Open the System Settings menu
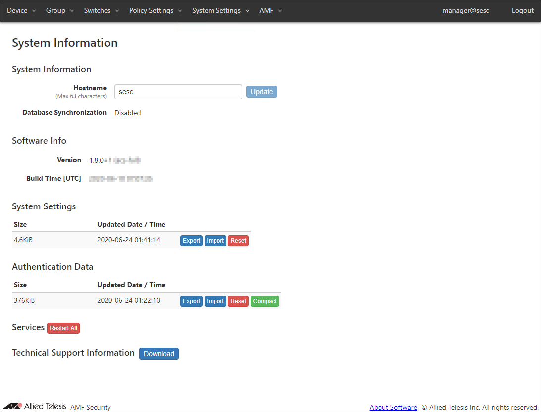Viewport: 541px width, 412px height. [220, 10]
